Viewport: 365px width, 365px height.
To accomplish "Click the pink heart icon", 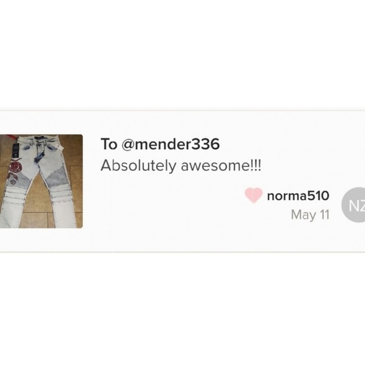I will click(x=254, y=195).
